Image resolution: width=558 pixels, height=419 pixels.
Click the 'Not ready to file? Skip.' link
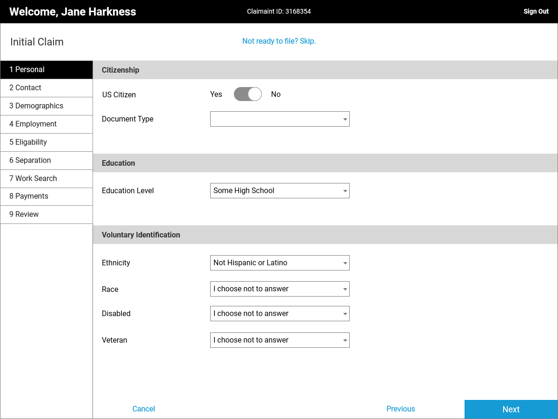(279, 41)
